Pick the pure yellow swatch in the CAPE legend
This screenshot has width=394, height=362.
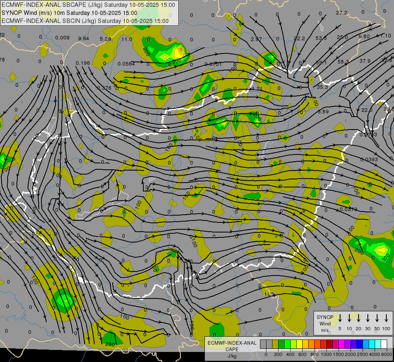pos(299,344)
